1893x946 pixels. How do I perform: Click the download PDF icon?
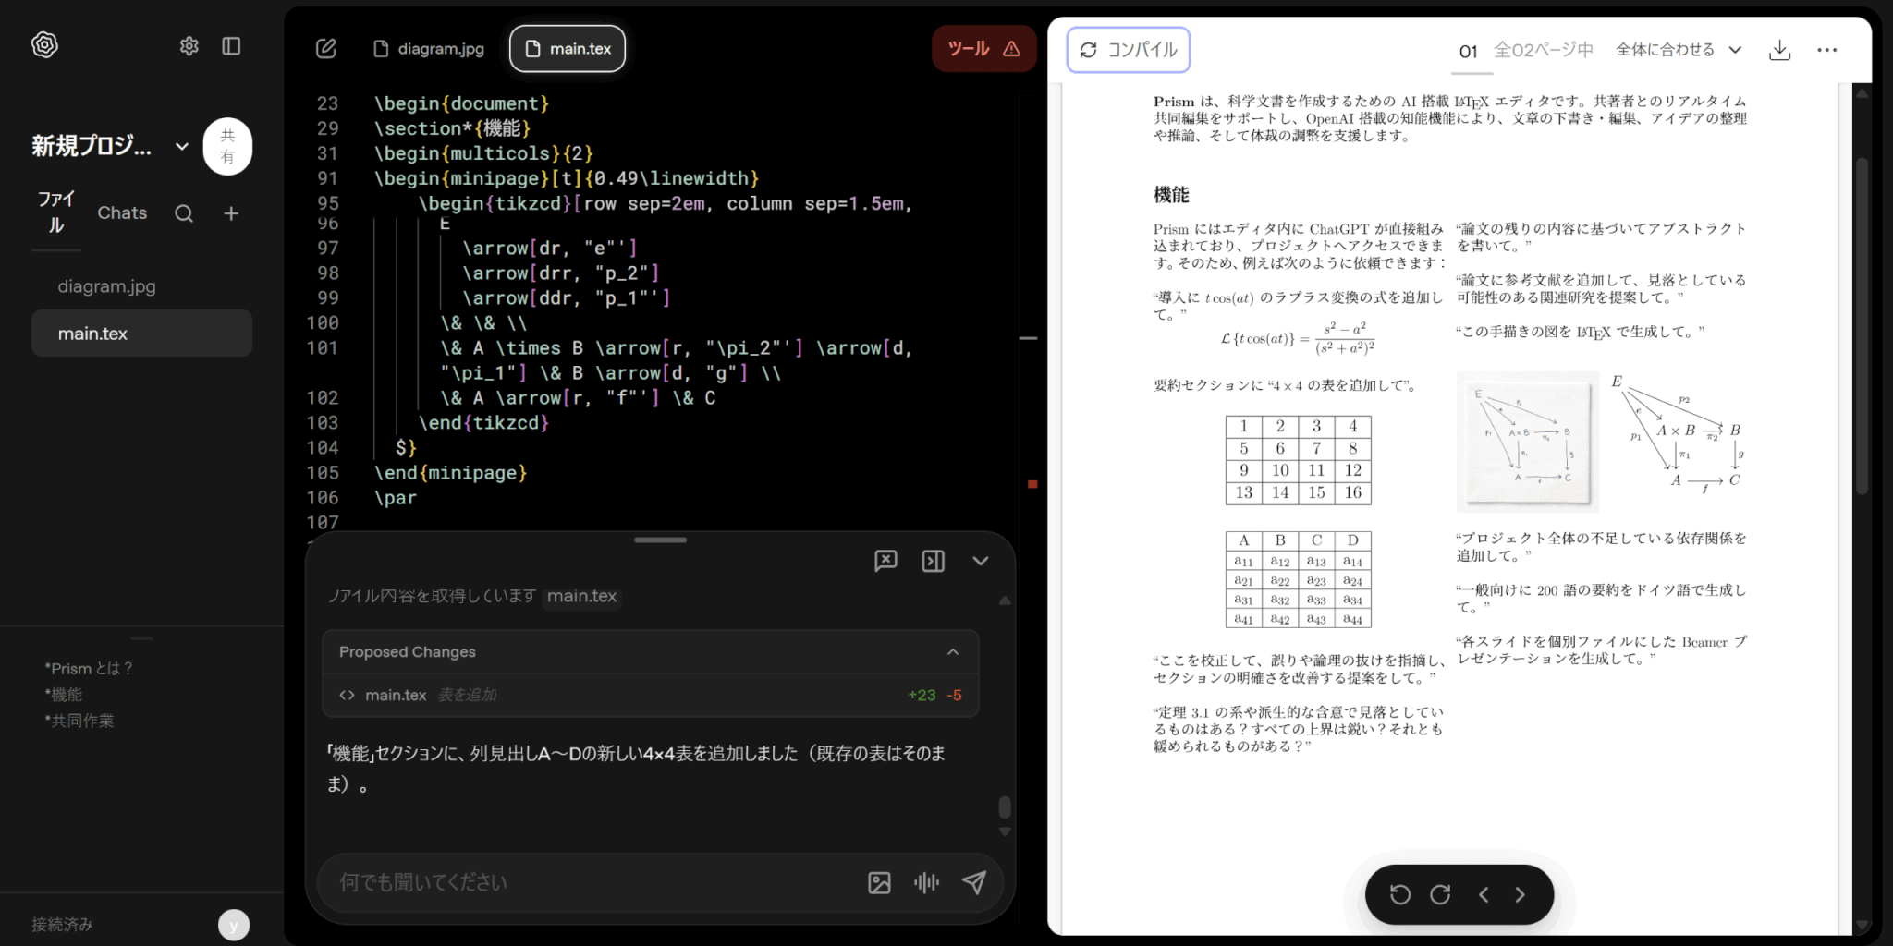pyautogui.click(x=1779, y=50)
